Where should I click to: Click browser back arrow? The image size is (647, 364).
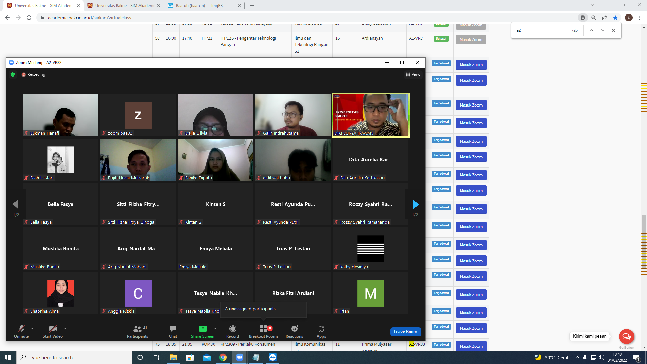pyautogui.click(x=7, y=18)
